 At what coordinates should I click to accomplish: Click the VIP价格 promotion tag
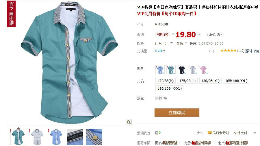pos(162,34)
